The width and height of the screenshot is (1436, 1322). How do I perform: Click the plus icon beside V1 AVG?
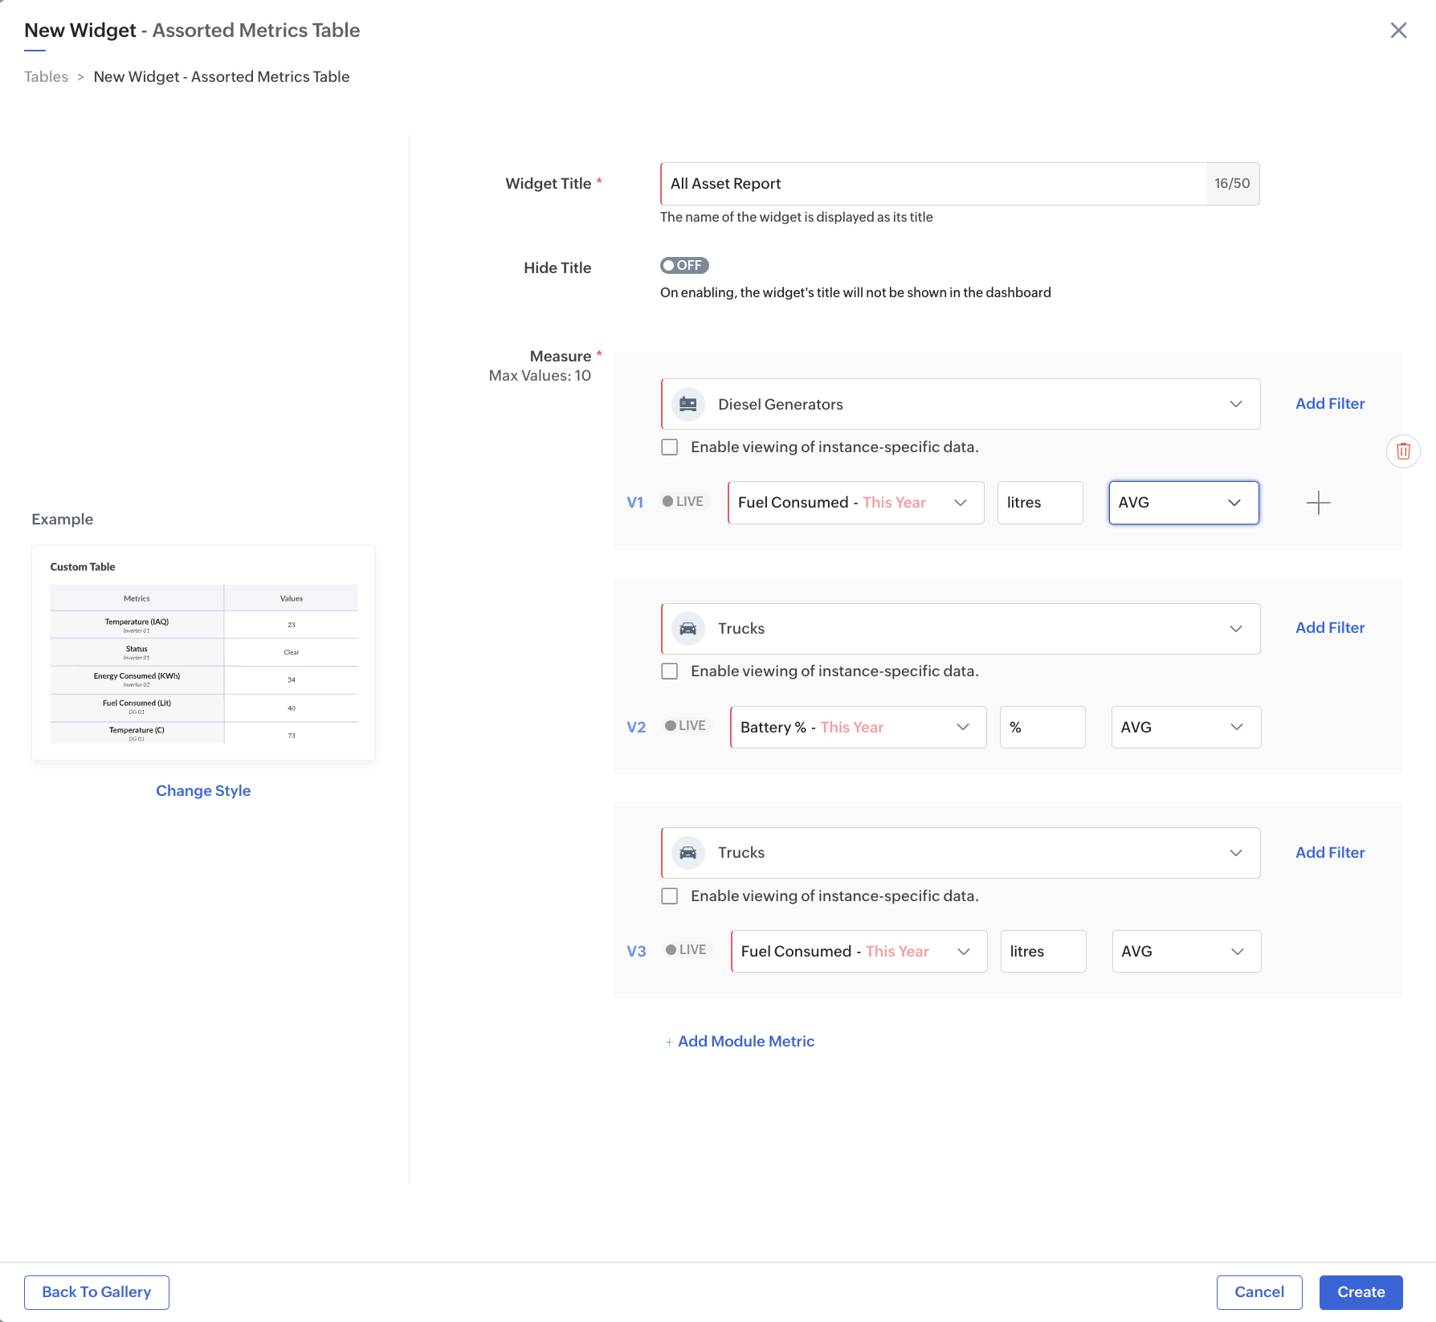point(1318,503)
